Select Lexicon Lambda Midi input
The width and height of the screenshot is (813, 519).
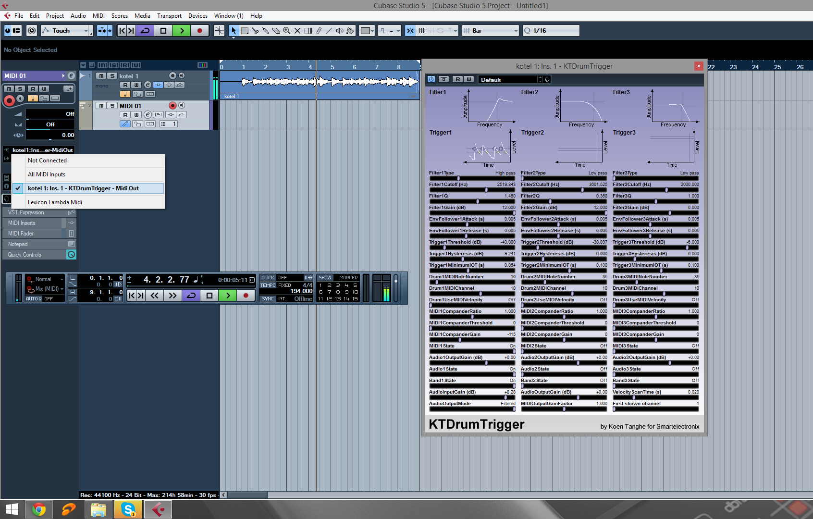point(55,202)
